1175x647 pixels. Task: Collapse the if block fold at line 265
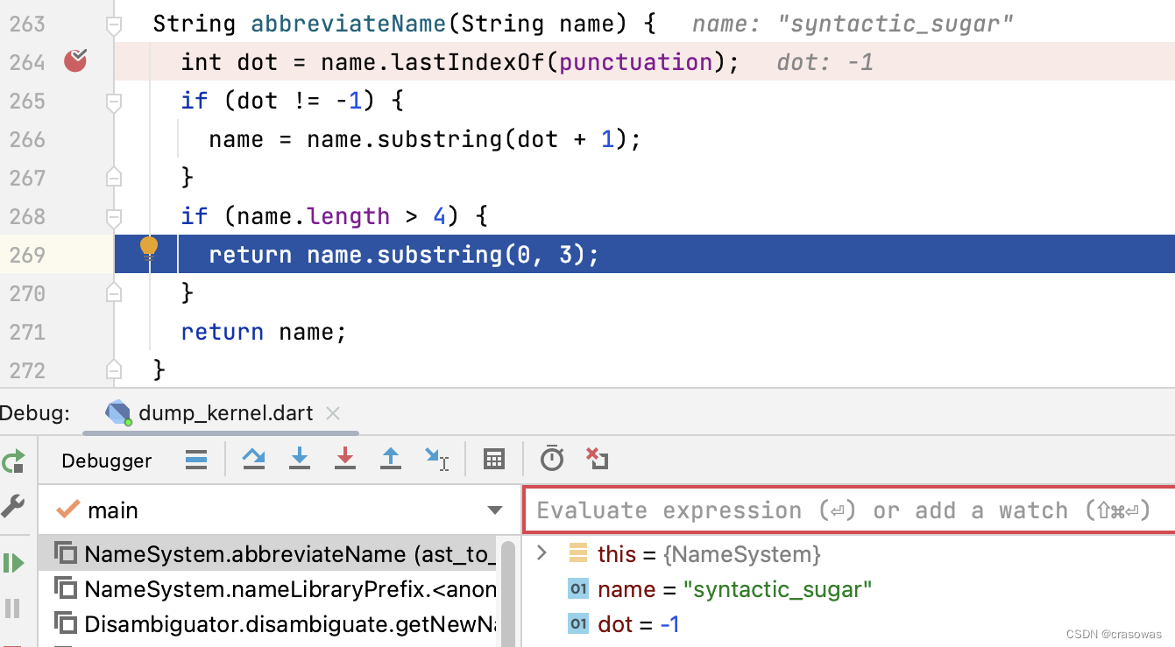click(114, 102)
